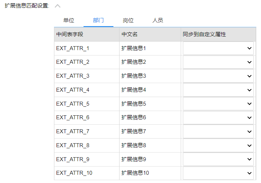Screen dimensions: 261x183
Task: Open the dropdown in 扩展信息5 row
Action: [218, 104]
